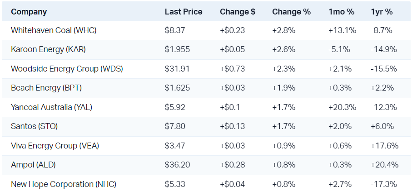
Task: Click the Beach Energy (BPT) company name
Action: (x=46, y=88)
